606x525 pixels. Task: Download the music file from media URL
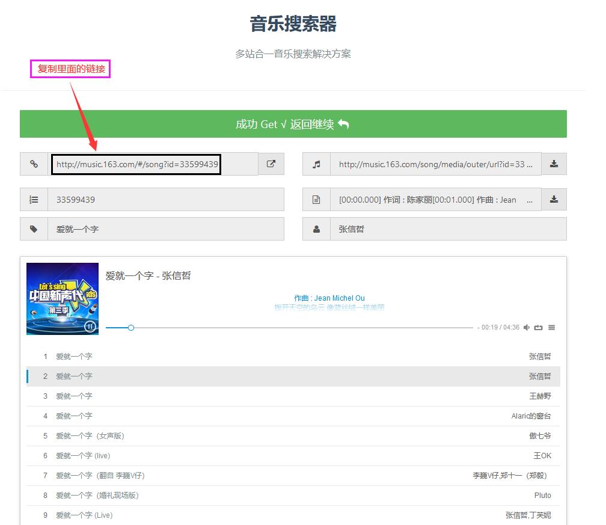pos(554,164)
